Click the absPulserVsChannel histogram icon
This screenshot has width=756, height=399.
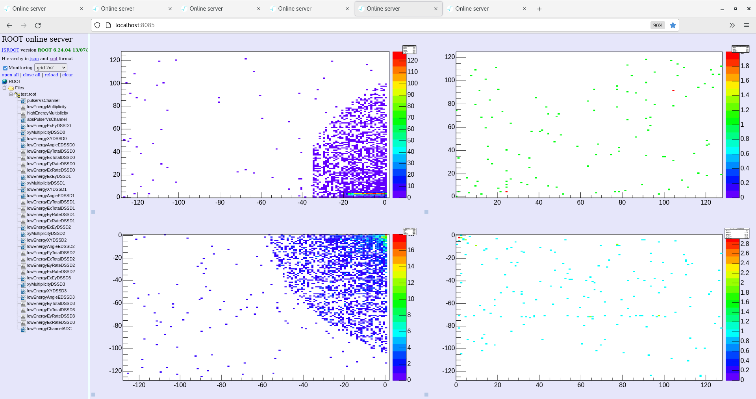[x=23, y=119]
